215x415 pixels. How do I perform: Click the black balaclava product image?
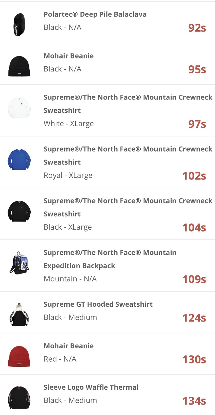(x=19, y=24)
